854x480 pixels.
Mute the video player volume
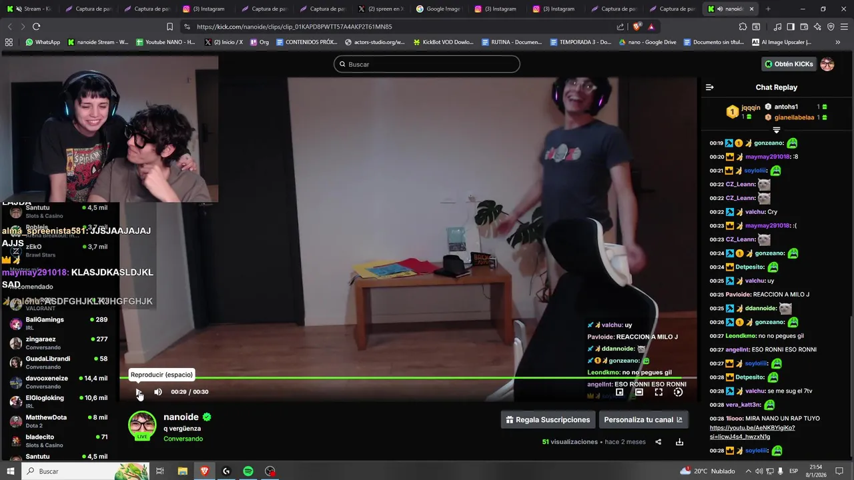pos(158,392)
